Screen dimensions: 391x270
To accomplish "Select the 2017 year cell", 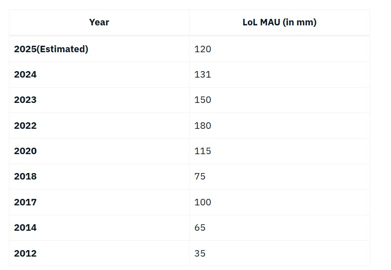I will point(99,202).
